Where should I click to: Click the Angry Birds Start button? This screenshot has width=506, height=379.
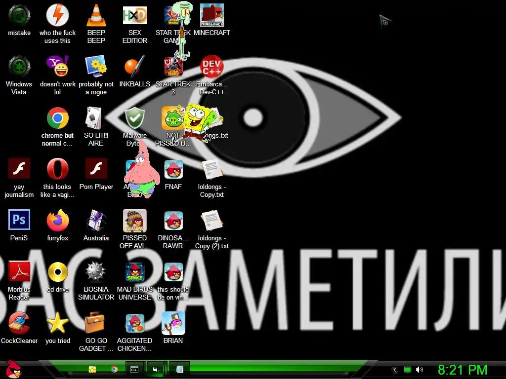click(x=13, y=369)
